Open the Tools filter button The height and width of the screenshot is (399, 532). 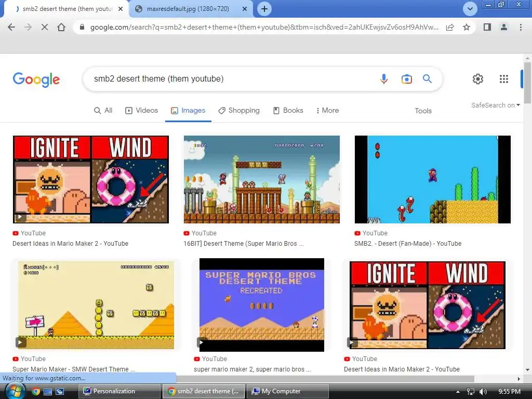pos(423,111)
